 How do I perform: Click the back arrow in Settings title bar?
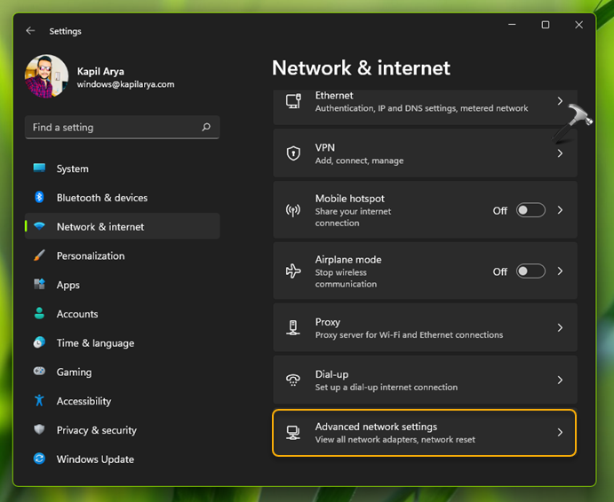[30, 31]
